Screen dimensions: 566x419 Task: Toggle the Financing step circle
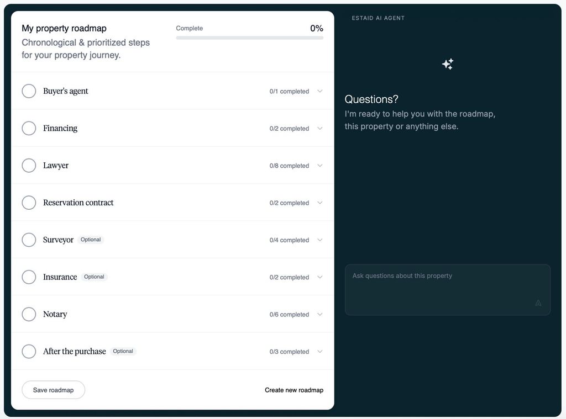29,128
